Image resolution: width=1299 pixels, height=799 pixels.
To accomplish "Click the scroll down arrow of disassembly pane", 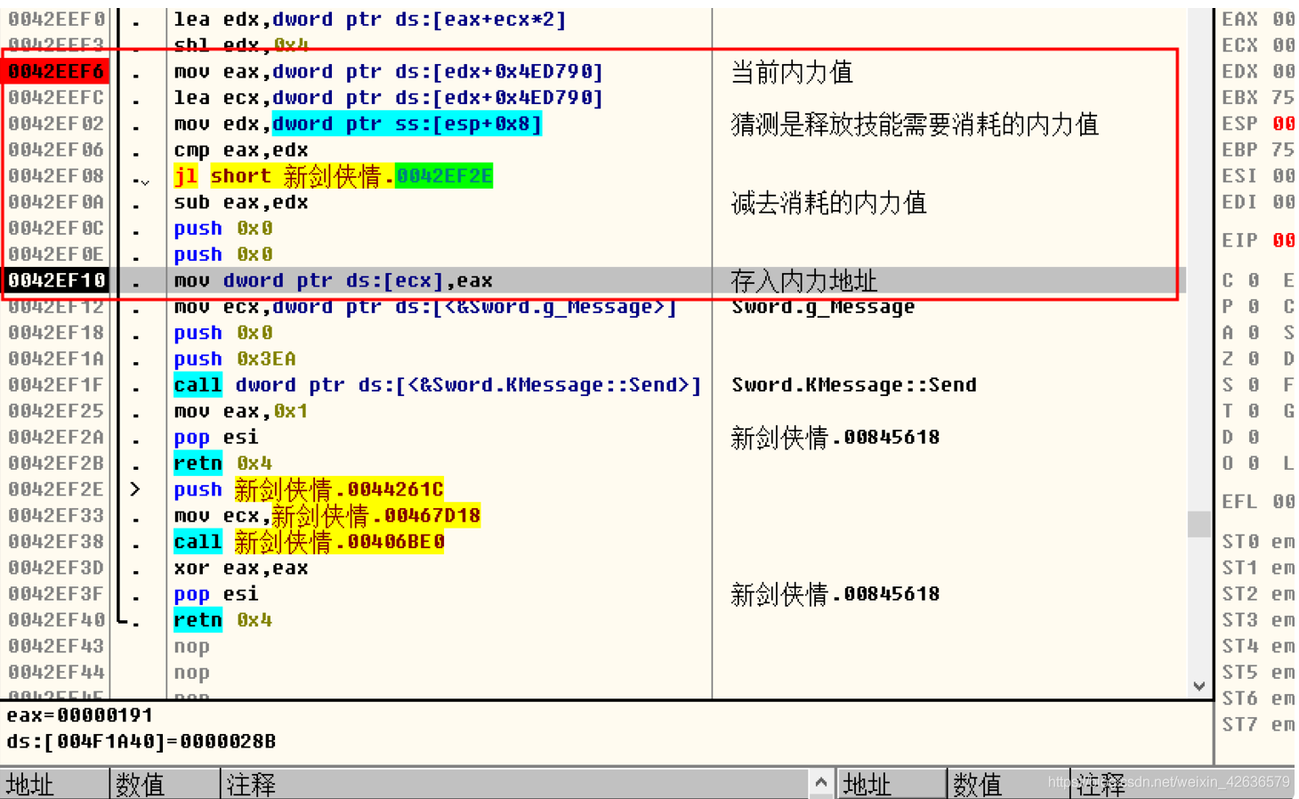I will (x=1199, y=686).
